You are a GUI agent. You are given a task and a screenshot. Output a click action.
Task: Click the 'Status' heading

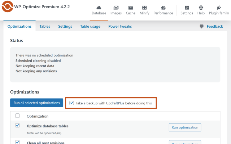coord(17,41)
